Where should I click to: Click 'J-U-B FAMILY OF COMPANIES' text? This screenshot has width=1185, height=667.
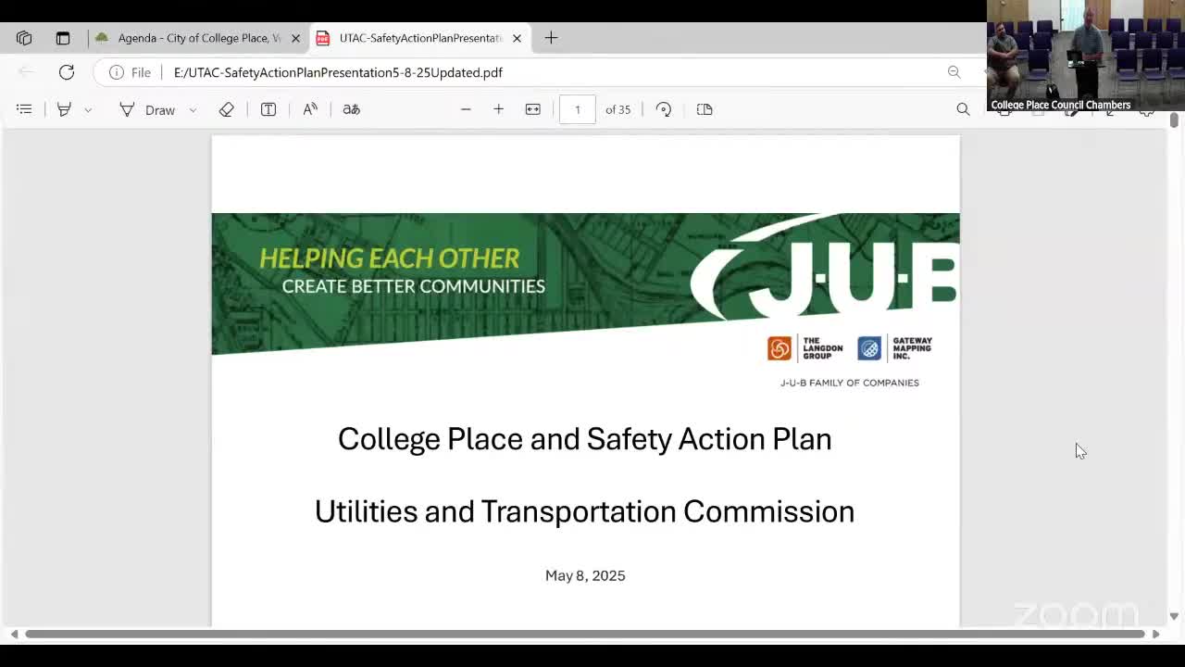pos(850,383)
